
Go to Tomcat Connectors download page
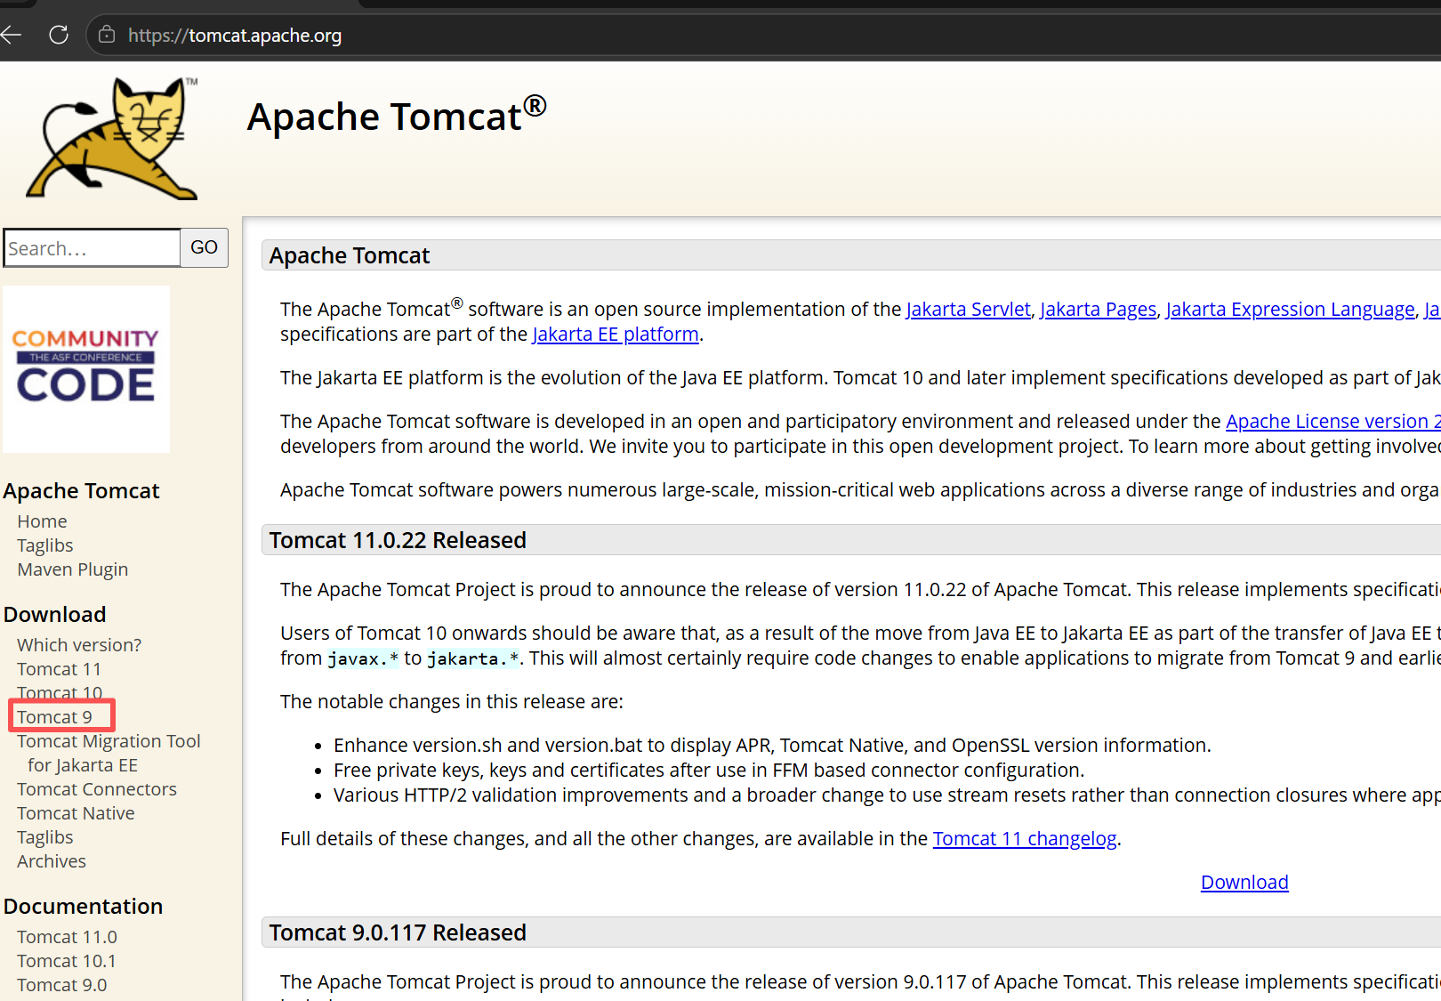(x=97, y=789)
